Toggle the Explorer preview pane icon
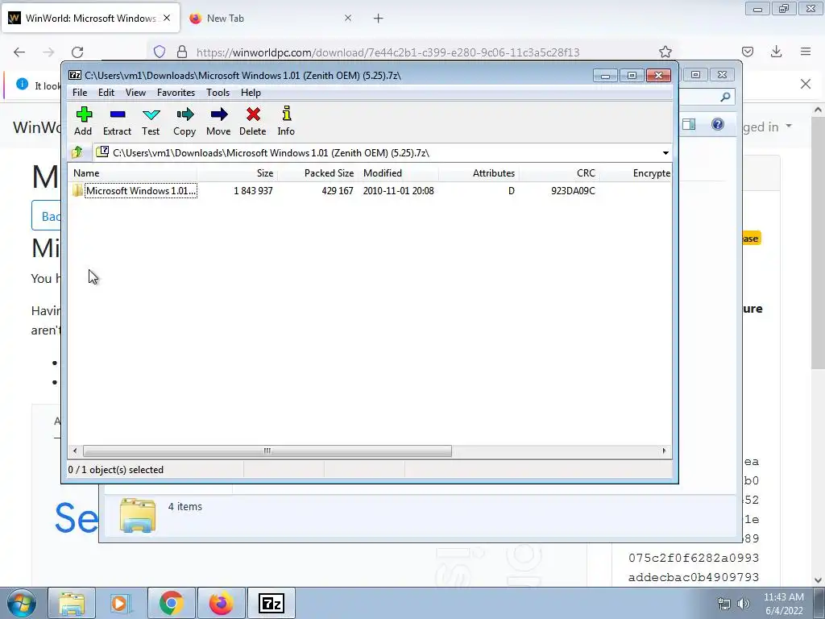825x619 pixels. click(x=689, y=124)
